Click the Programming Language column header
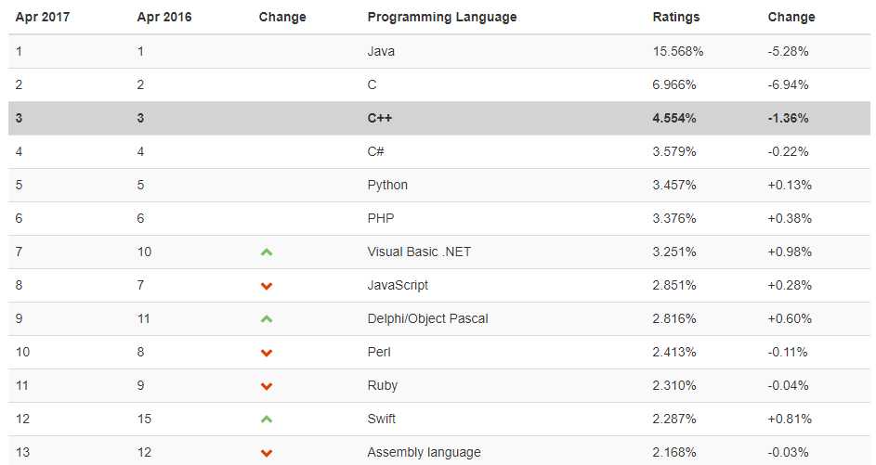This screenshot has height=465, width=876. 441,17
